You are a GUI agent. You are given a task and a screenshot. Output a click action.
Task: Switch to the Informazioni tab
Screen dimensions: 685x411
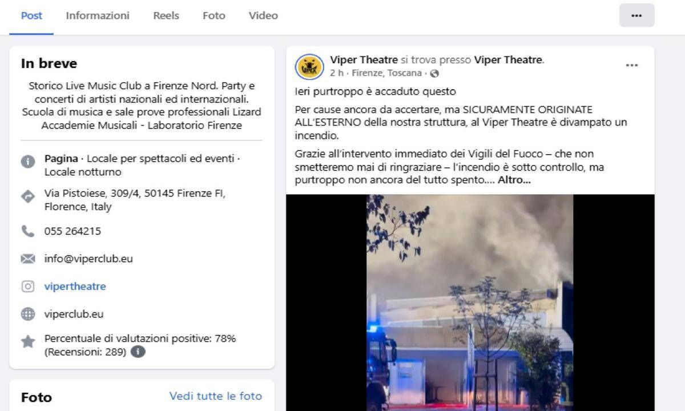98,16
